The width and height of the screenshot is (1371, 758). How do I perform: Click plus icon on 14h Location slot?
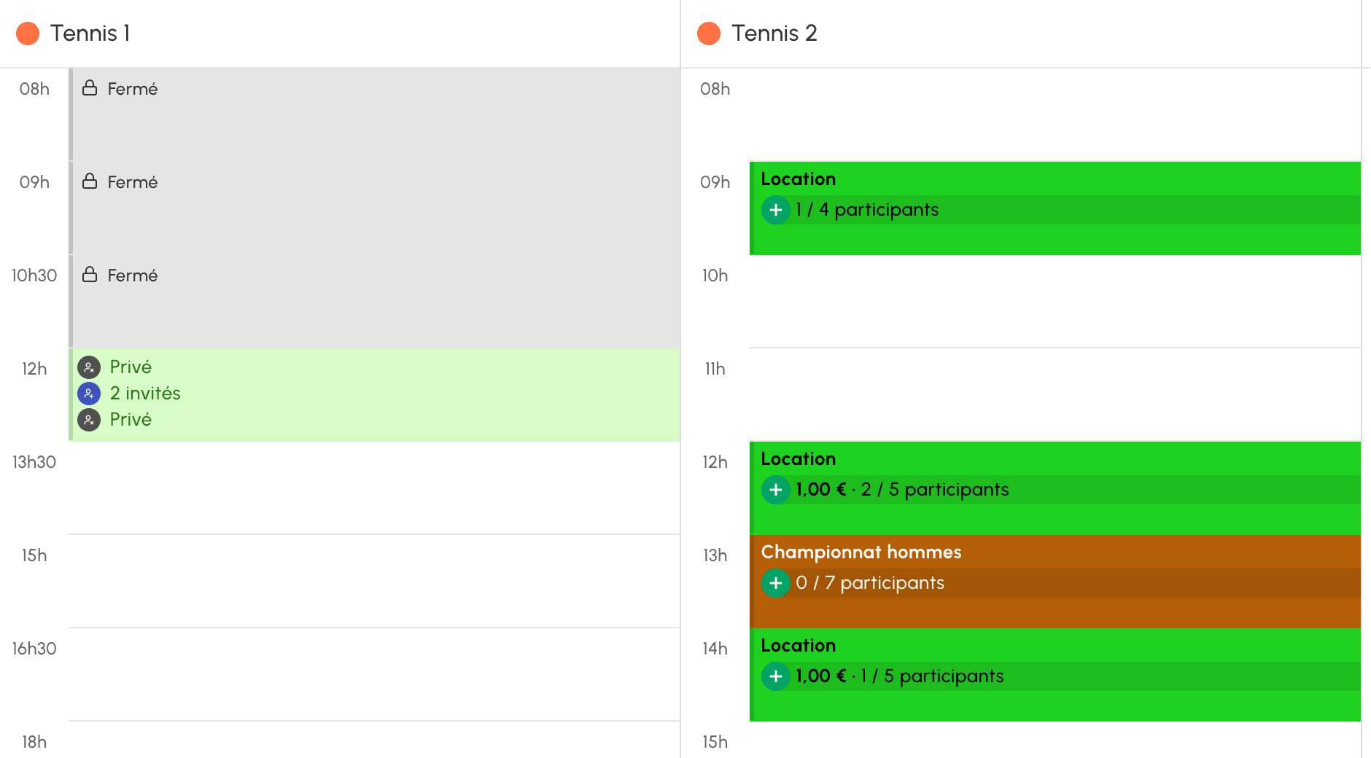[776, 676]
